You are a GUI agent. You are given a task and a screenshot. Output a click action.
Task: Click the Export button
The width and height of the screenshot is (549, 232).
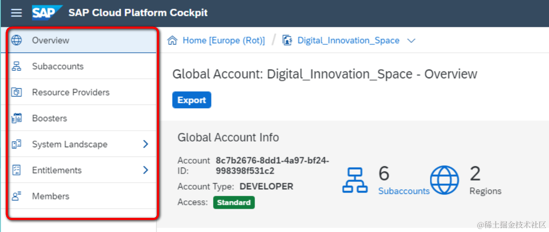[x=192, y=100]
